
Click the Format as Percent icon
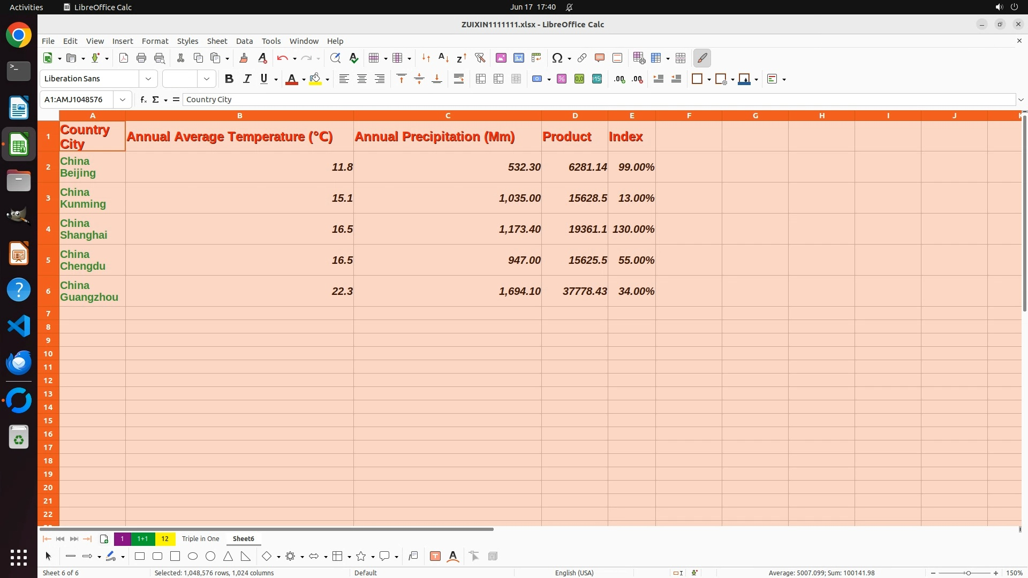pyautogui.click(x=562, y=79)
